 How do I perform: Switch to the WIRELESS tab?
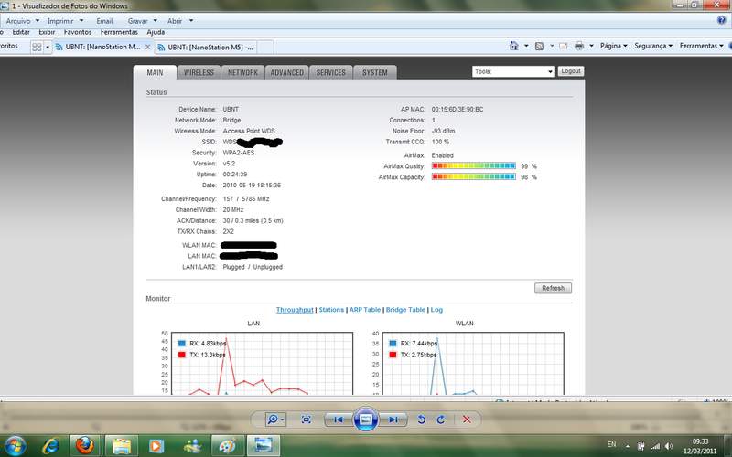199,73
